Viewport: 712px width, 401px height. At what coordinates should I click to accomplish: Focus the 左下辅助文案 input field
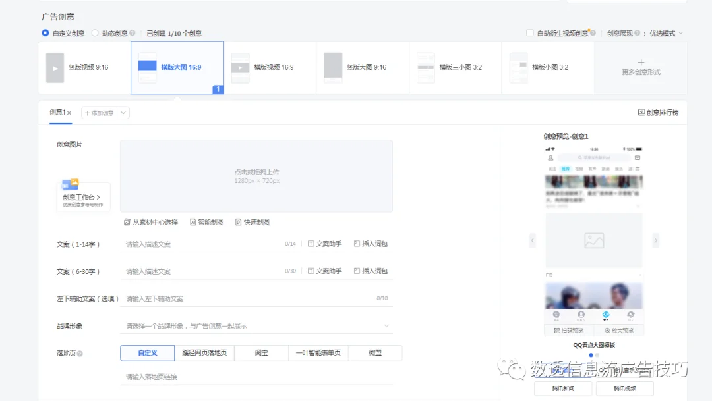point(256,298)
